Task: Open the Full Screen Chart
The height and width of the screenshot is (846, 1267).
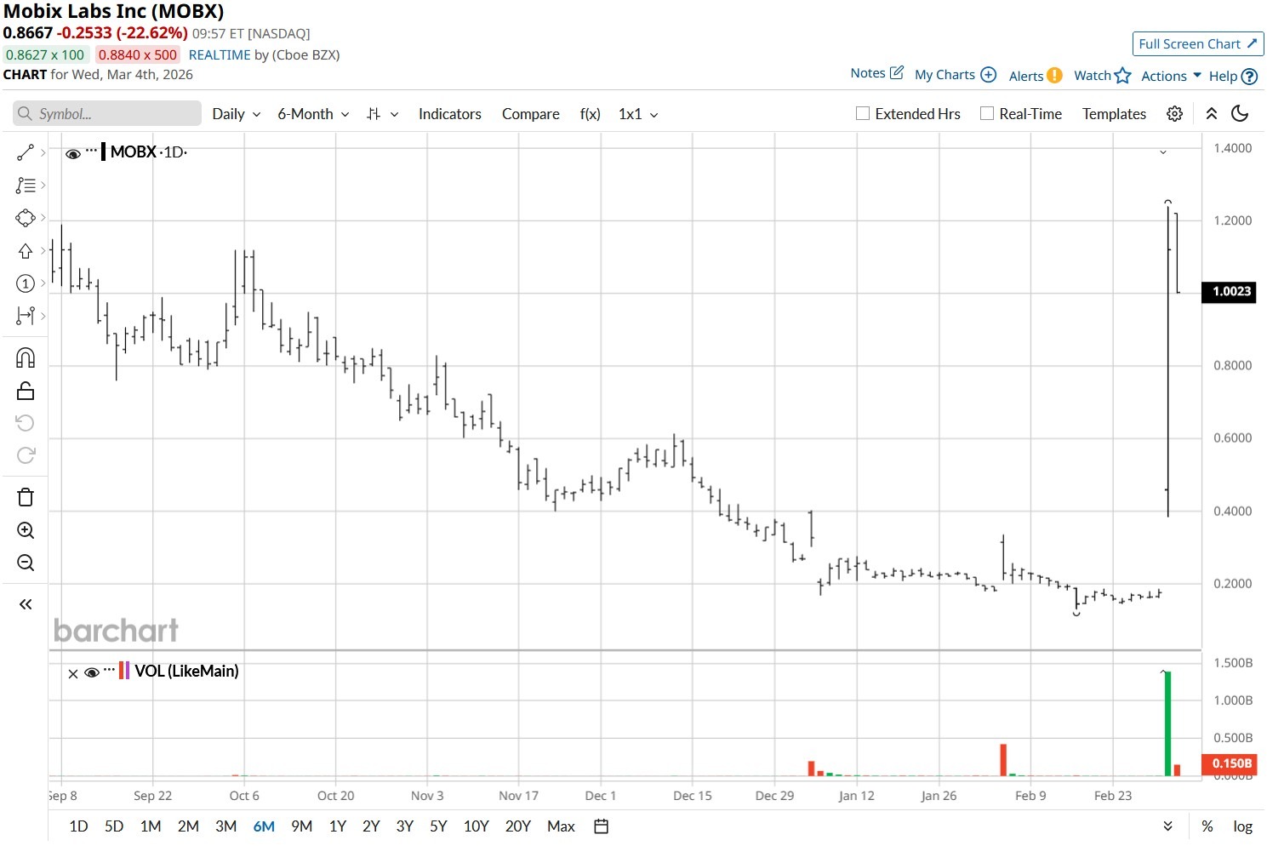Action: pos(1198,44)
